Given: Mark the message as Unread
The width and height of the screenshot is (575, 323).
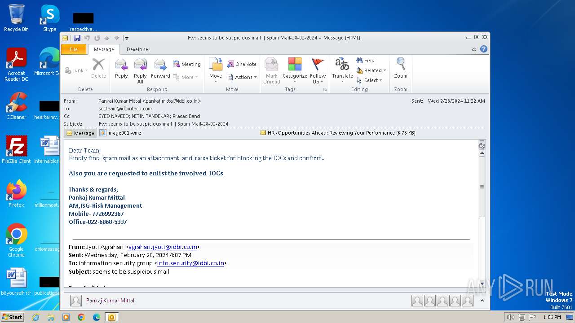Looking at the screenshot, I should tap(271, 70).
